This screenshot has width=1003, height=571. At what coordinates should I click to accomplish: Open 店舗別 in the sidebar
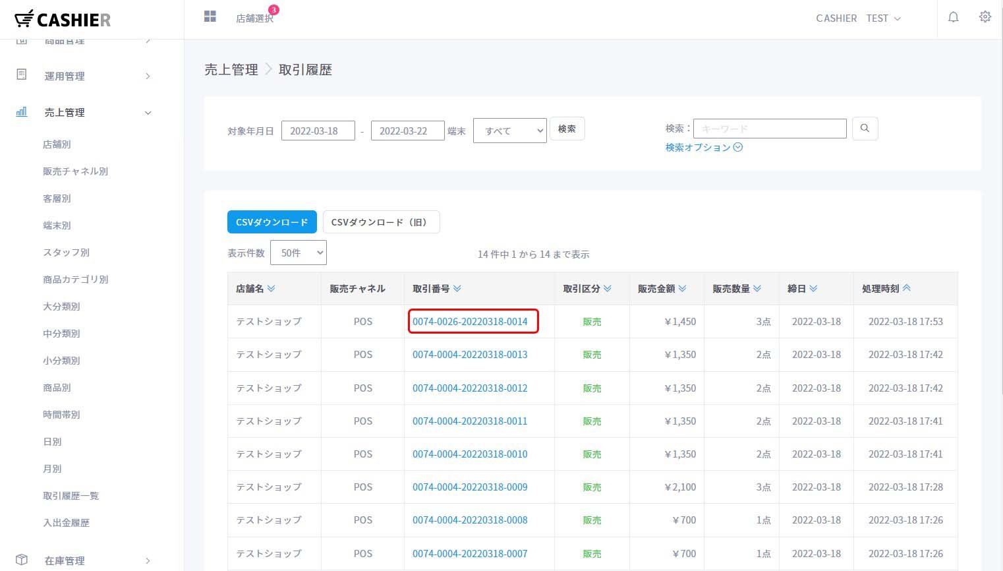pos(57,144)
